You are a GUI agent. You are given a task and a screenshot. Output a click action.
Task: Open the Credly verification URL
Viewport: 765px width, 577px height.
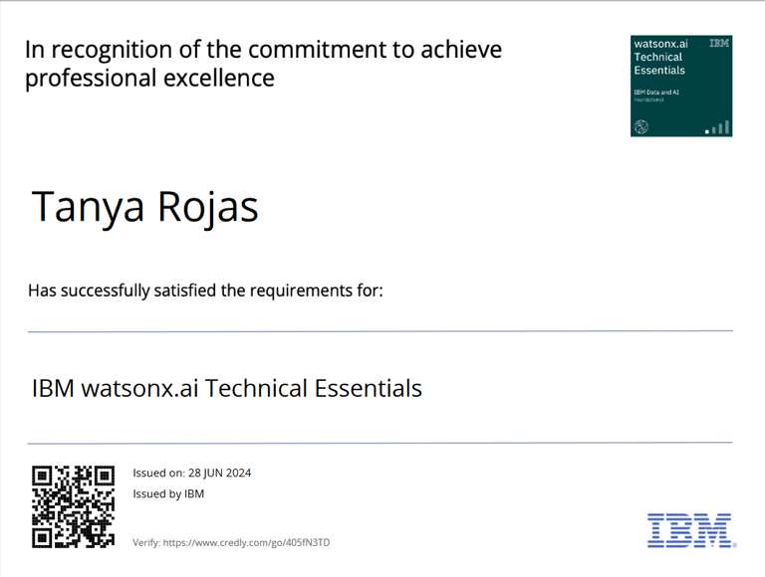246,542
